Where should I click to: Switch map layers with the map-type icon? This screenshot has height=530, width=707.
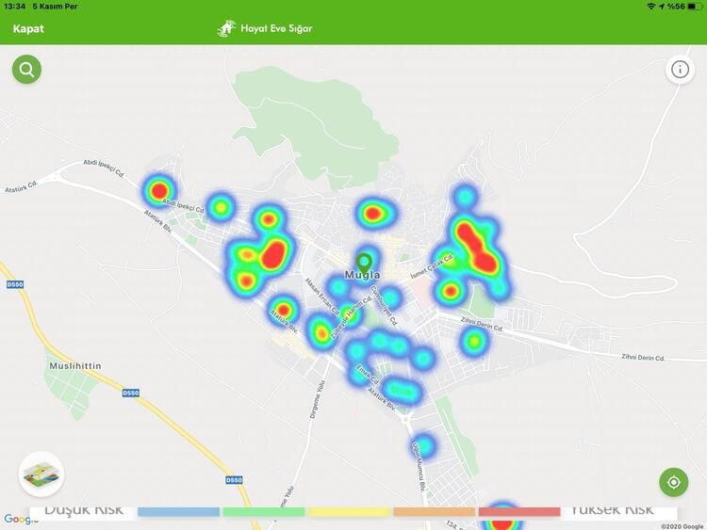pos(41,474)
